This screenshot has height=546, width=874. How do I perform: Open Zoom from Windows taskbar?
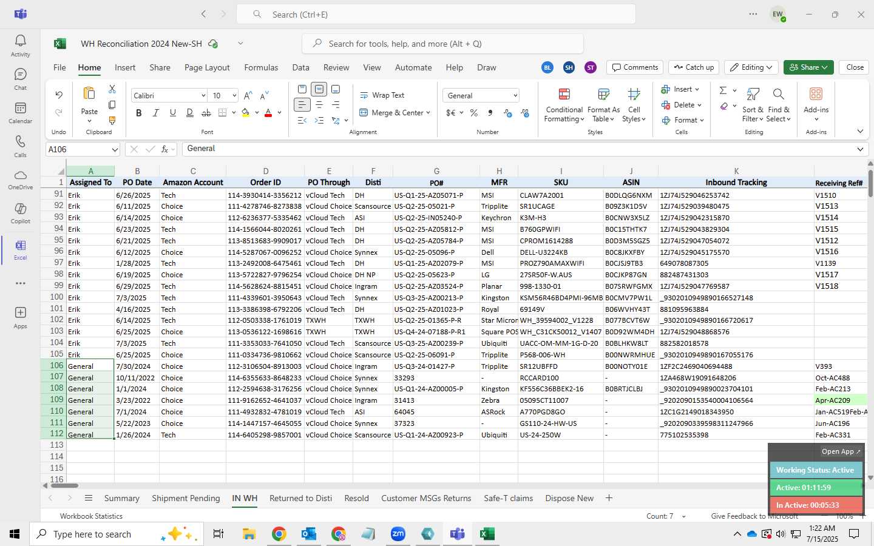(398, 534)
